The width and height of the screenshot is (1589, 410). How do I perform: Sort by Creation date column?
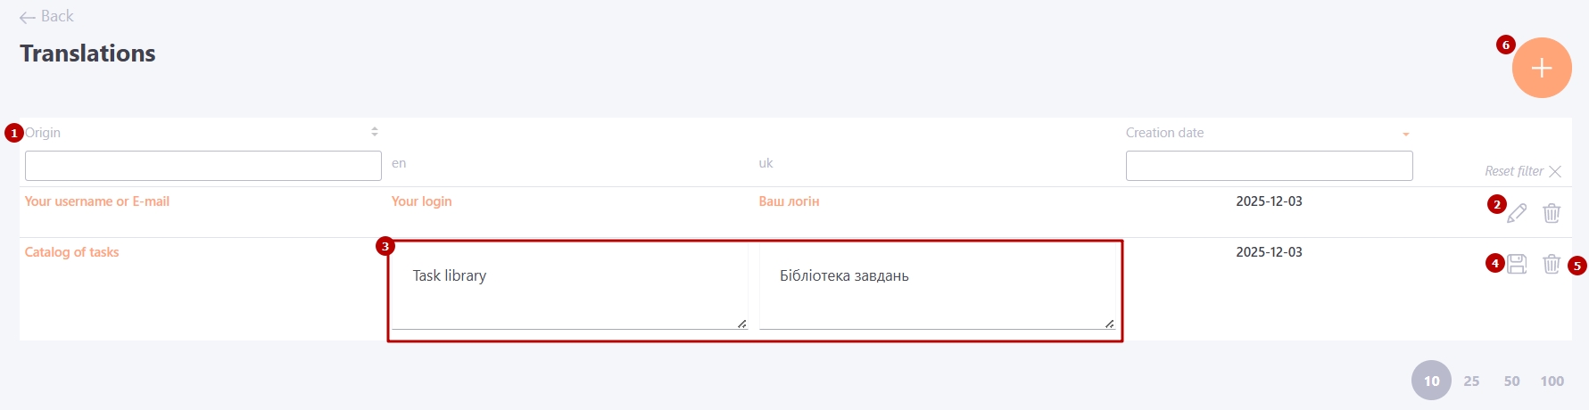pos(1405,134)
